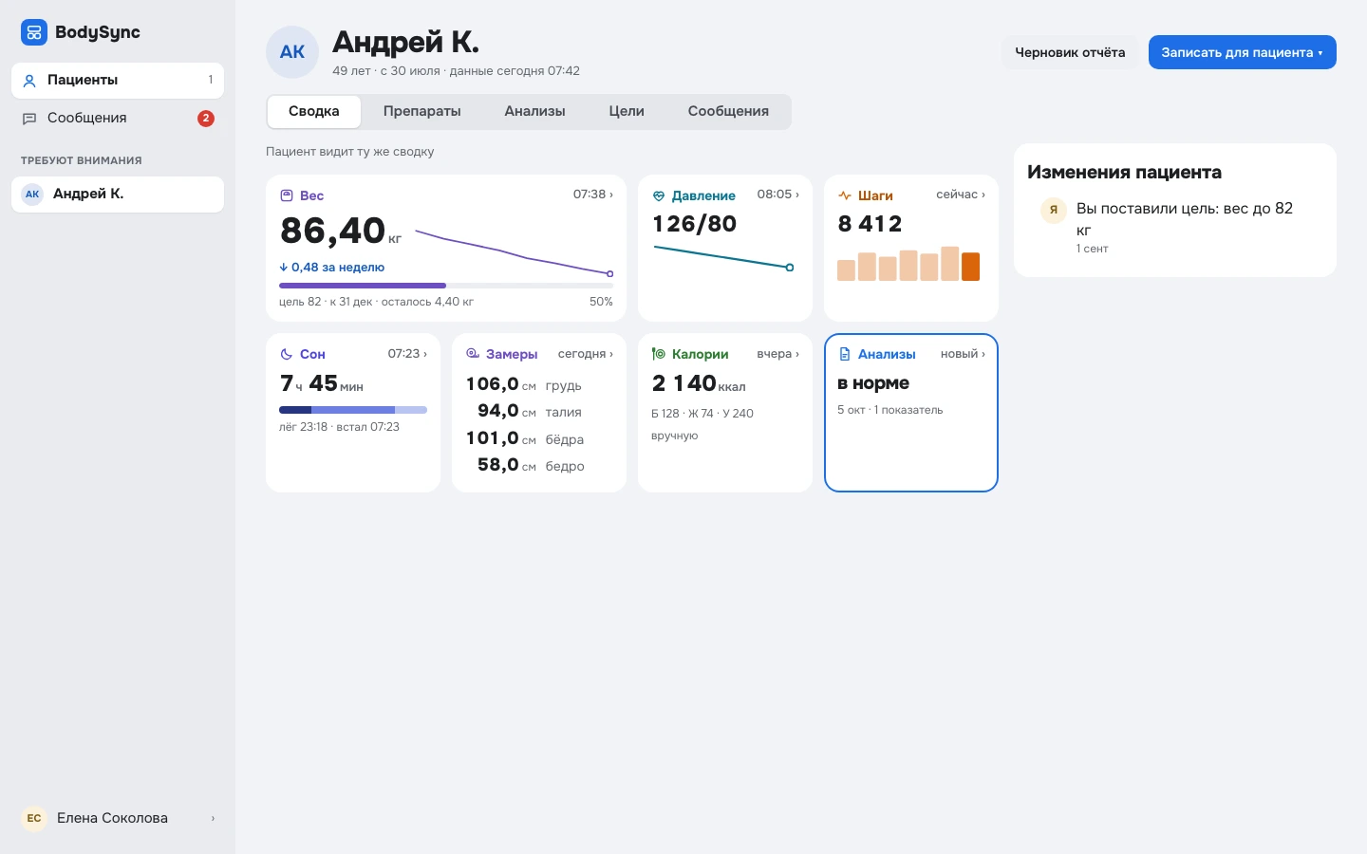This screenshot has width=1367, height=854.
Task: Click the pulse icon on Шаги card
Action: pos(844,195)
